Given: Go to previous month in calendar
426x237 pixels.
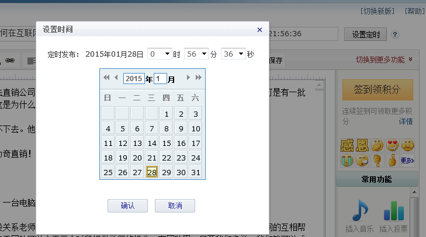Looking at the screenshot, I should click(116, 78).
